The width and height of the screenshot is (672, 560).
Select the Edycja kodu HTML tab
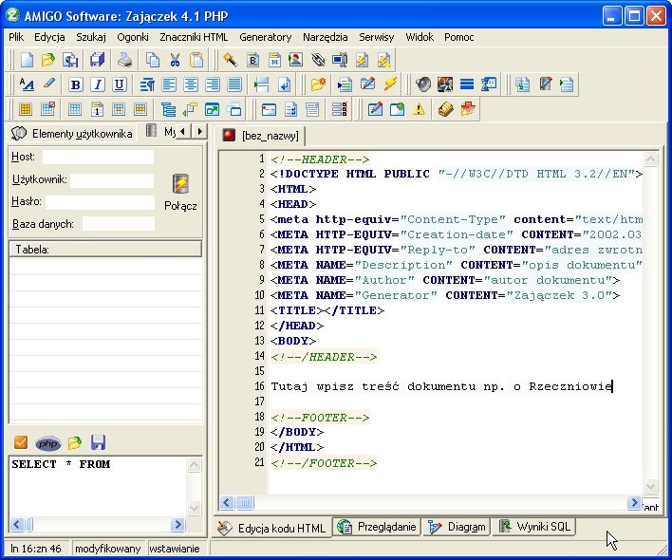tap(272, 528)
